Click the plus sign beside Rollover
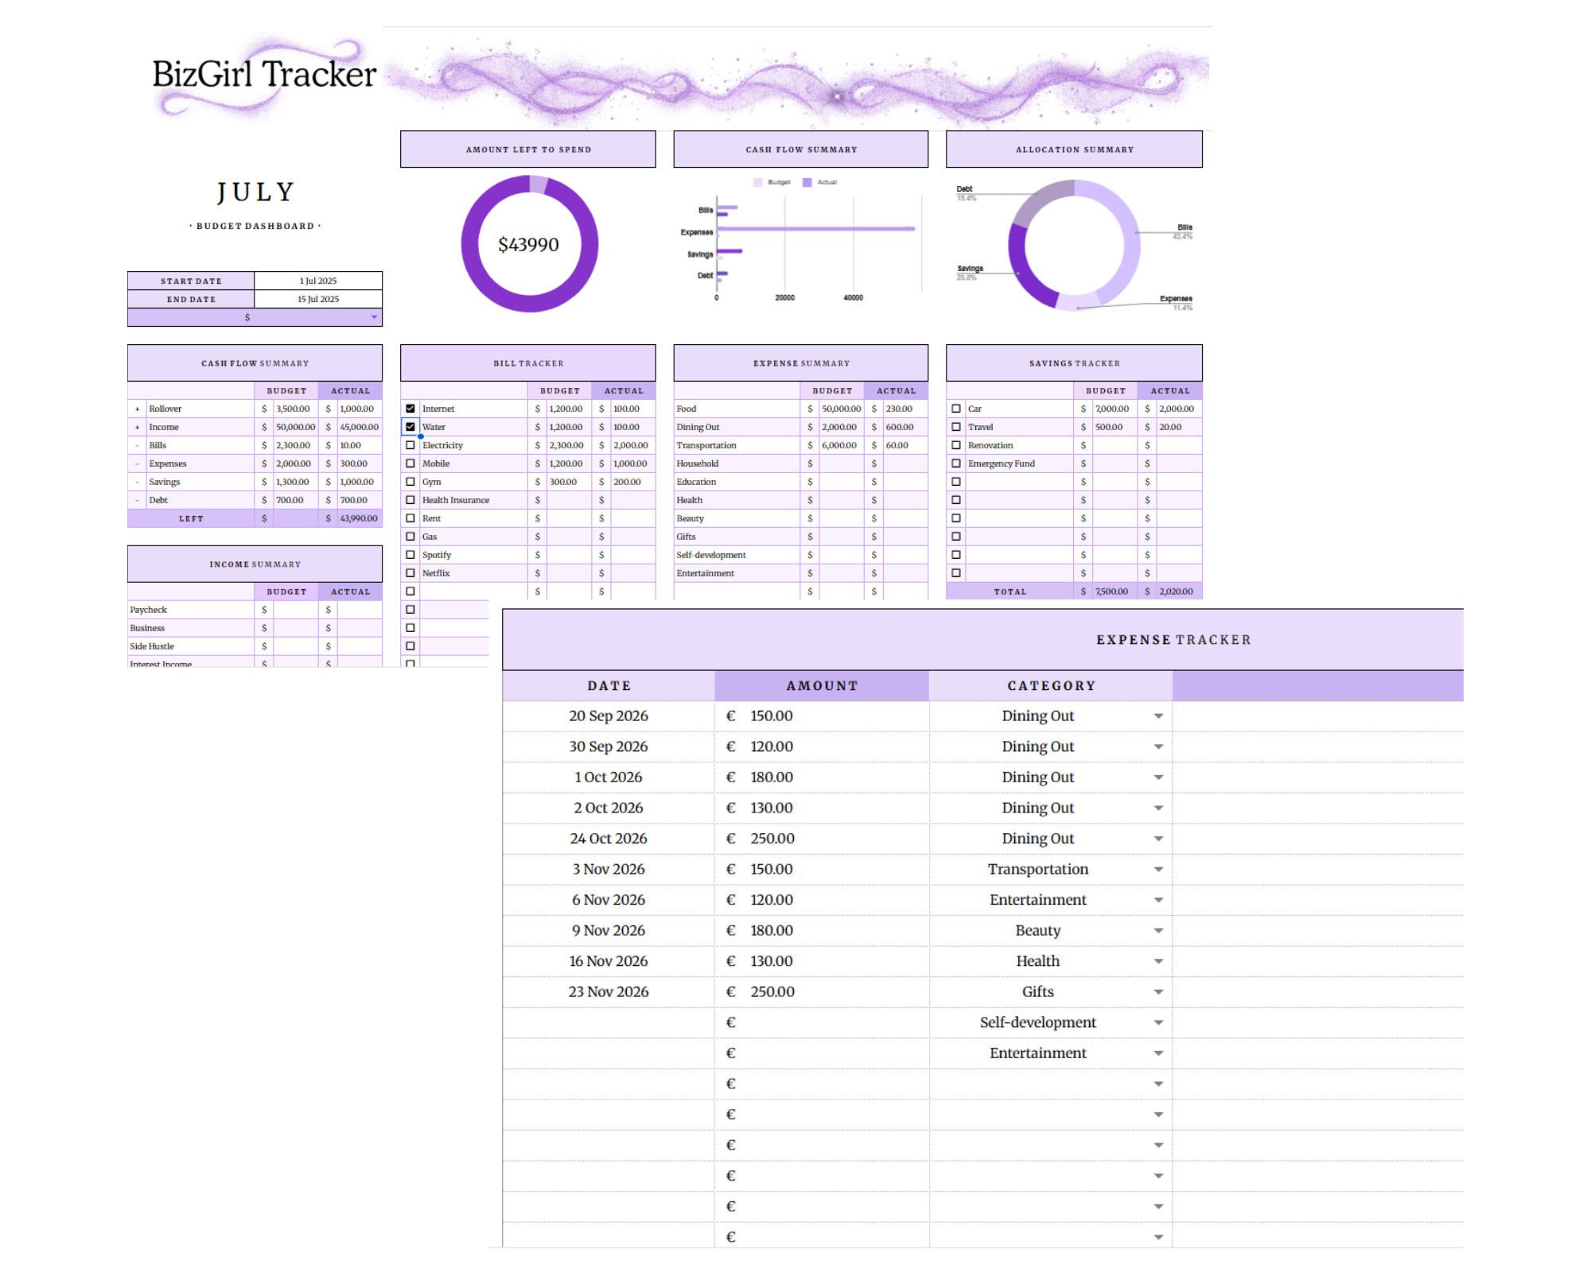 pos(138,409)
